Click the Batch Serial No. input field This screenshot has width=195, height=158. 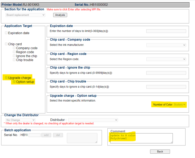[34, 135]
